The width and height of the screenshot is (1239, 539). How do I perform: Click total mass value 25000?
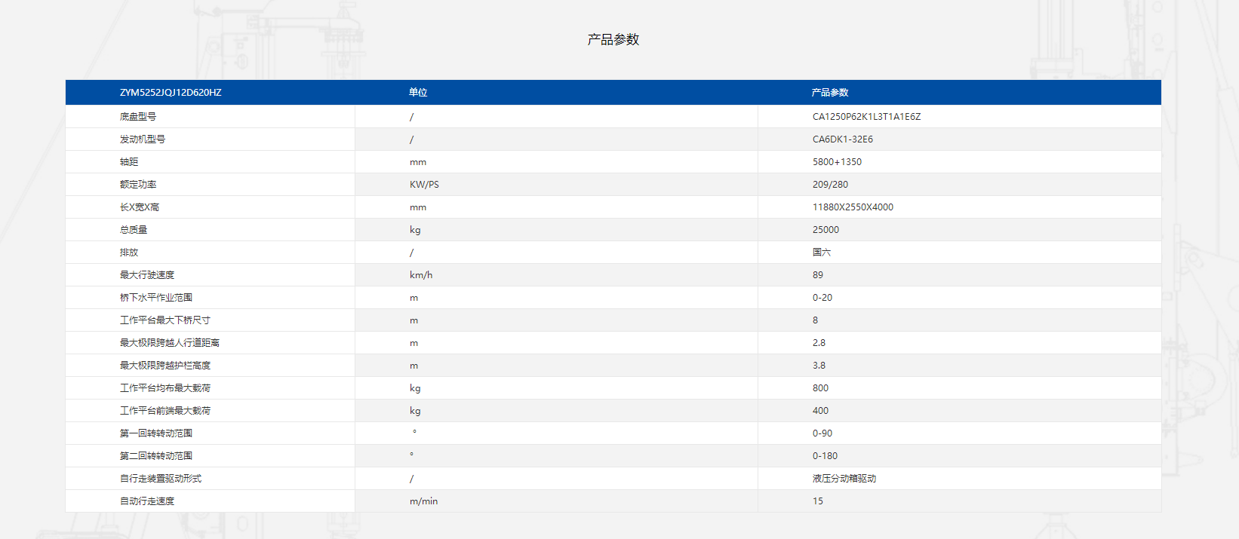click(x=825, y=230)
